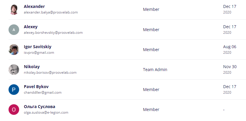Image resolution: width=246 pixels, height=121 pixels.
Task: Select the Ольга Суслова name
Action: click(x=39, y=107)
